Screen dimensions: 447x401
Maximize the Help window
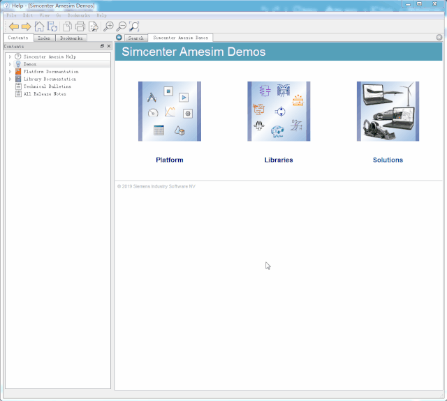[x=419, y=4]
